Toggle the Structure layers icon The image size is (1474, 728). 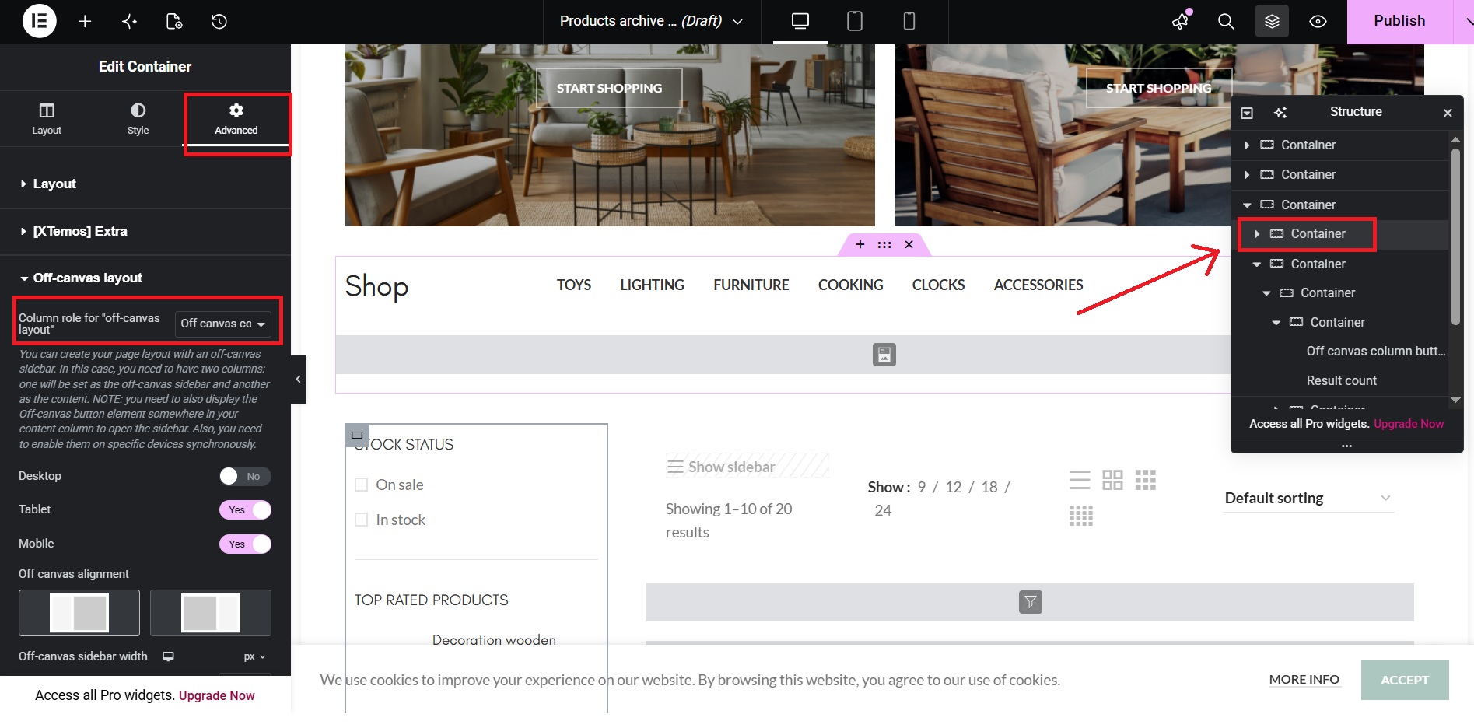(x=1272, y=21)
